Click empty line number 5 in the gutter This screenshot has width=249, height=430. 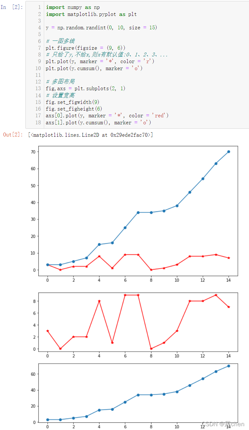tap(39, 34)
